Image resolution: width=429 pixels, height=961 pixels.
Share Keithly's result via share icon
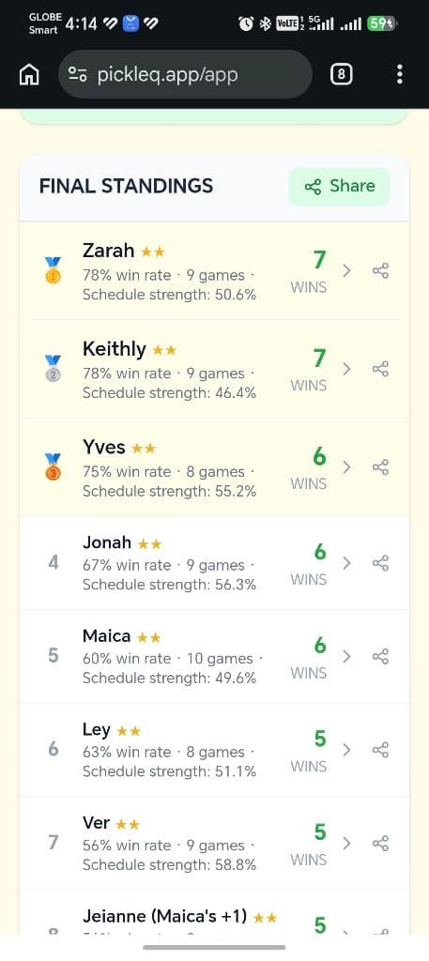pos(380,369)
